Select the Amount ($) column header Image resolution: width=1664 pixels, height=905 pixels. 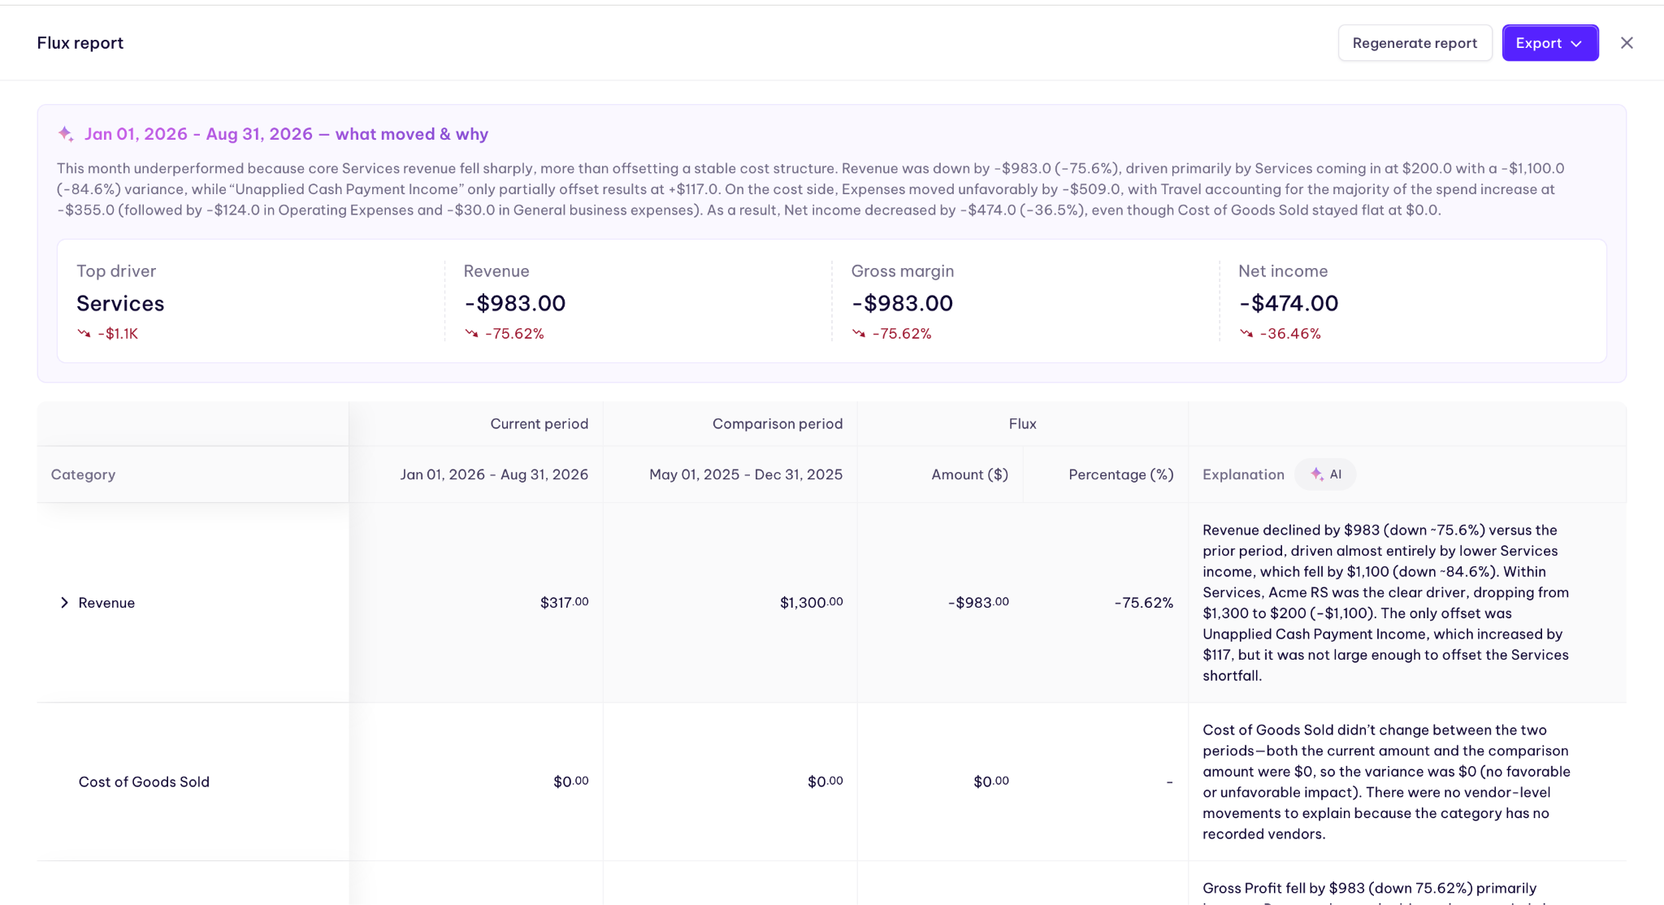pyautogui.click(x=969, y=474)
